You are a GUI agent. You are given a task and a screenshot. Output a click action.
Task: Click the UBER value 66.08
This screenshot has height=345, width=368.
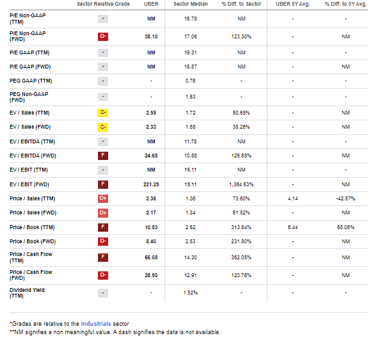pyautogui.click(x=151, y=257)
